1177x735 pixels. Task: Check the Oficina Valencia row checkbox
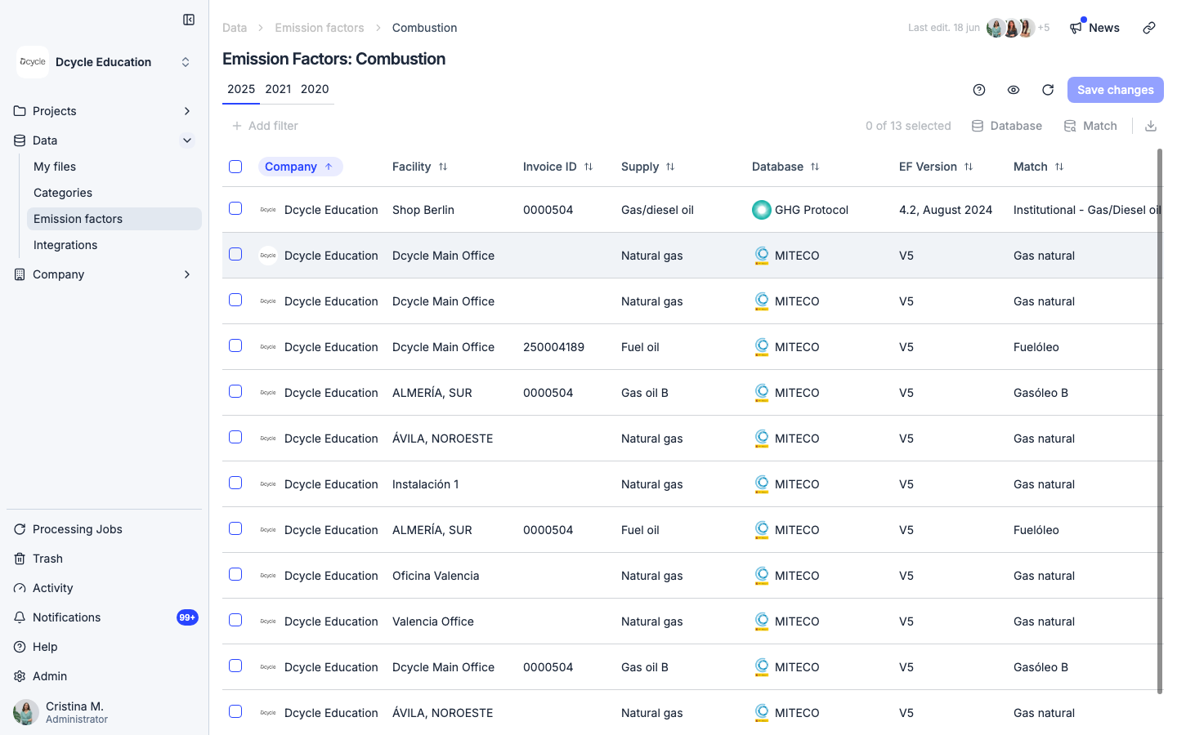coord(235,574)
